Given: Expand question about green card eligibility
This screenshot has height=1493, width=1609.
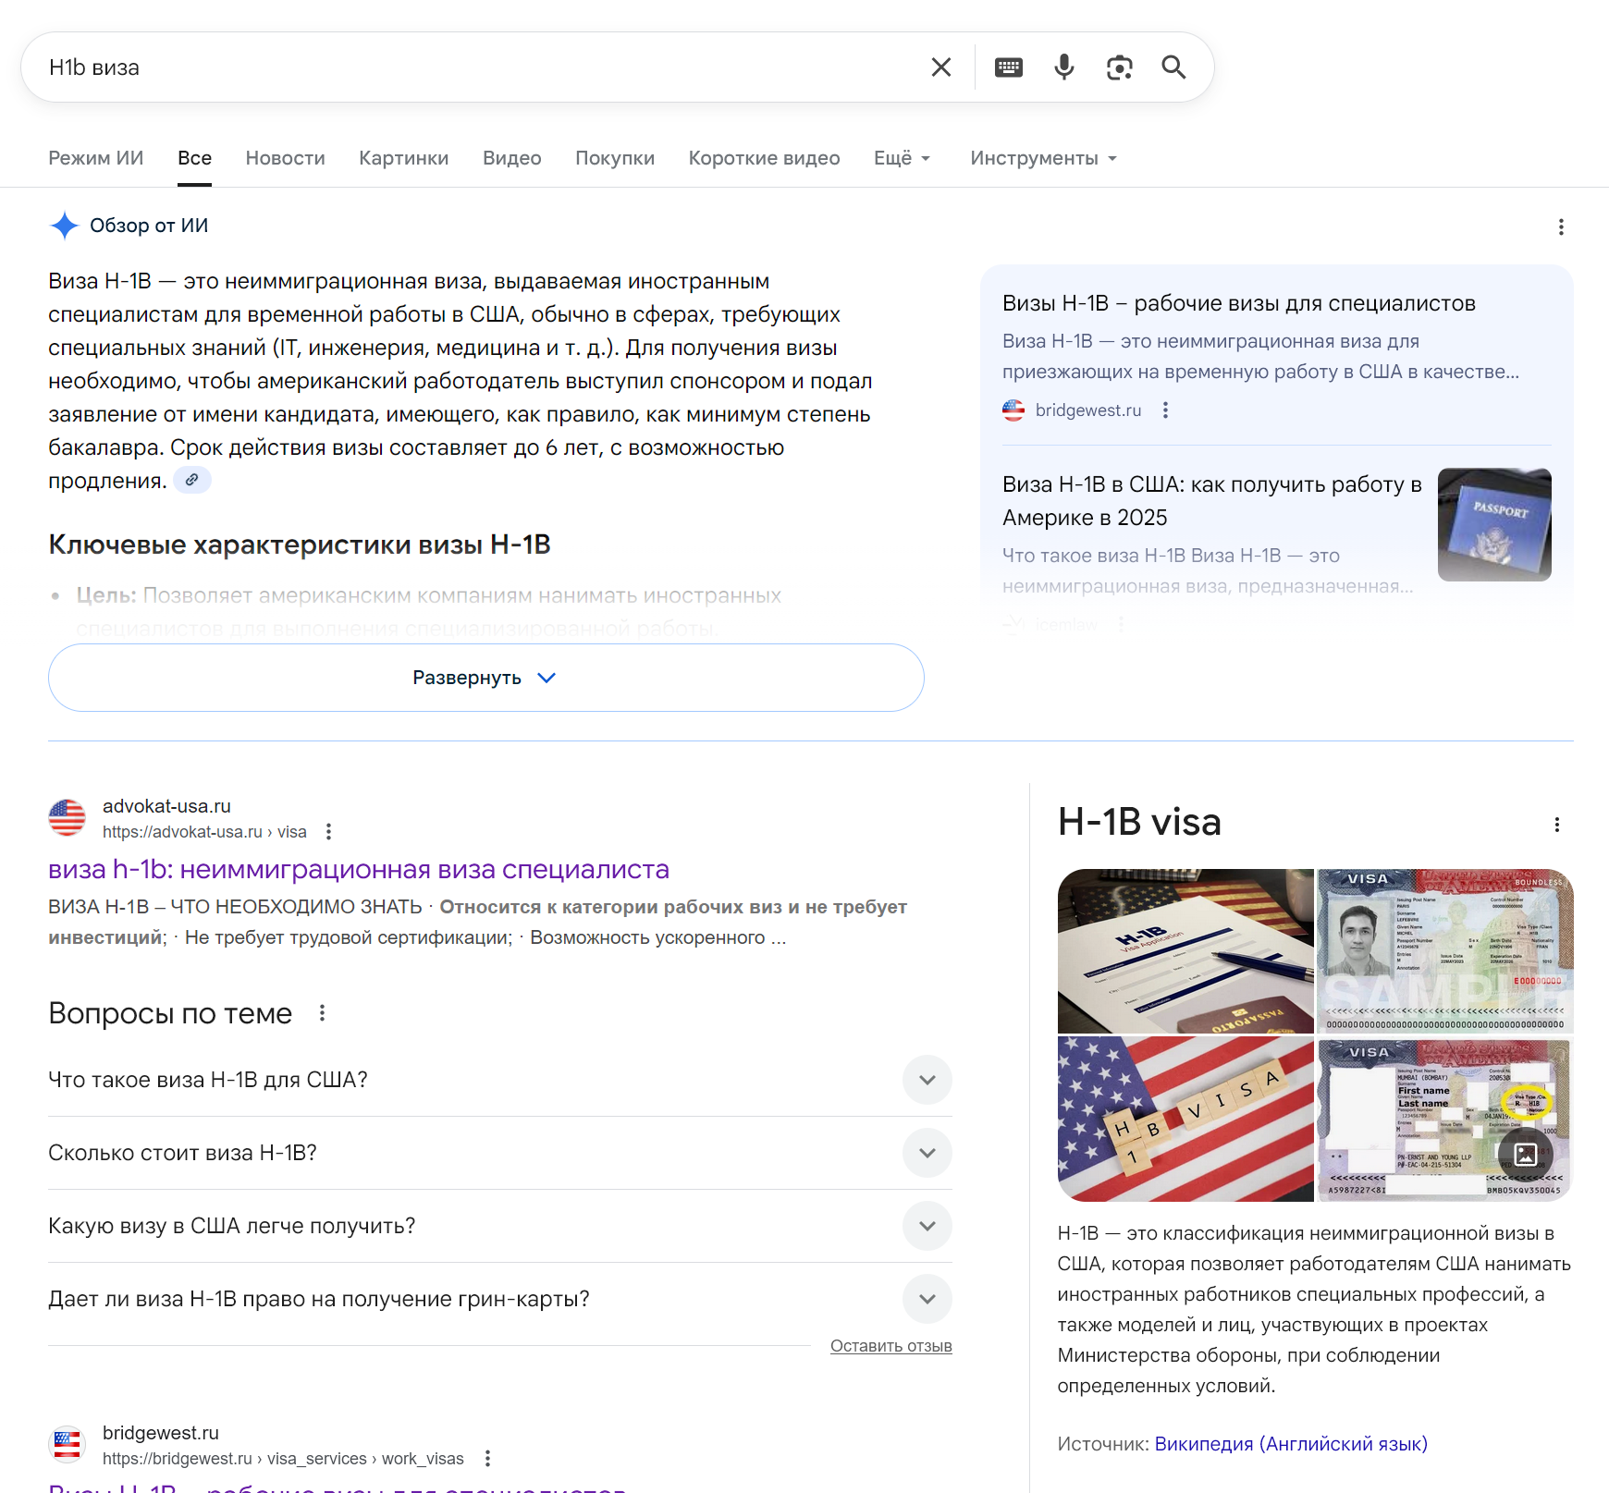Looking at the screenshot, I should click(500, 1299).
